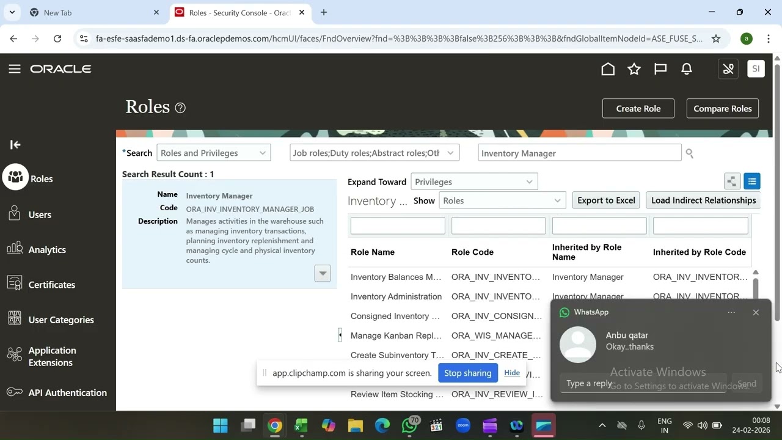Image resolution: width=782 pixels, height=440 pixels.
Task: Open the Chrome tab search dropdown
Action: [12, 12]
